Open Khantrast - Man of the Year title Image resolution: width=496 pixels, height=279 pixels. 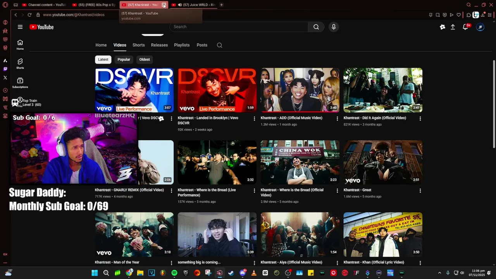(117, 262)
